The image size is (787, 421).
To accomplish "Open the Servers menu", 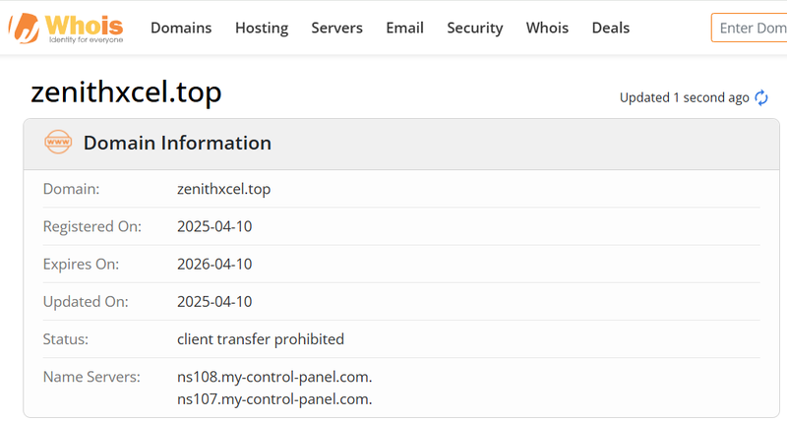I will pyautogui.click(x=336, y=28).
